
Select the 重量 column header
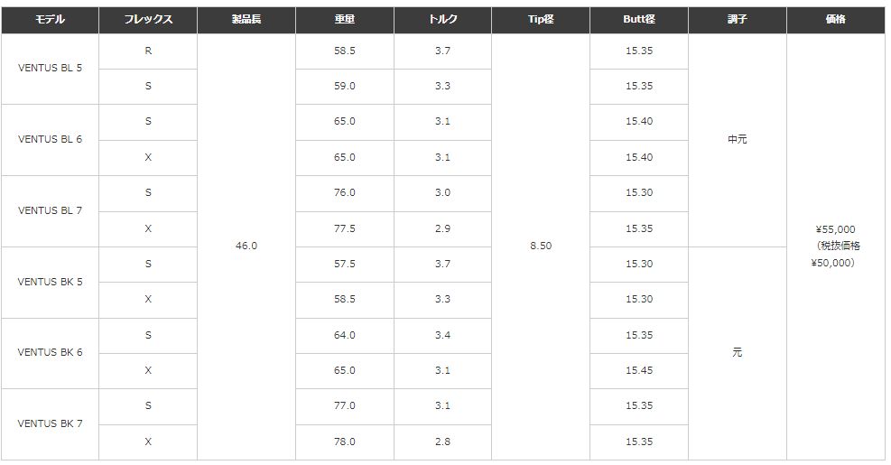click(x=344, y=19)
